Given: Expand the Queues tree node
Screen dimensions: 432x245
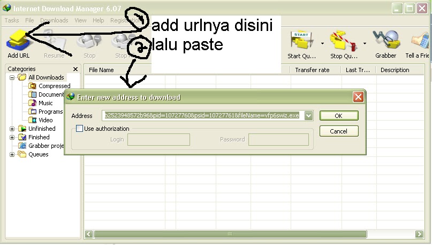Looking at the screenshot, I should 12,154.
